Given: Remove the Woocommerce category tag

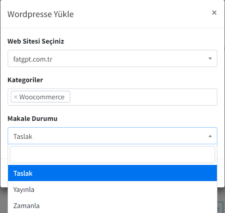Looking at the screenshot, I should 16,97.
